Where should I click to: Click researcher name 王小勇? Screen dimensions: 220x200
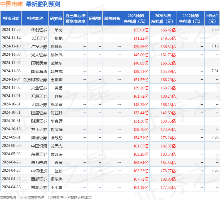[x=57, y=187]
